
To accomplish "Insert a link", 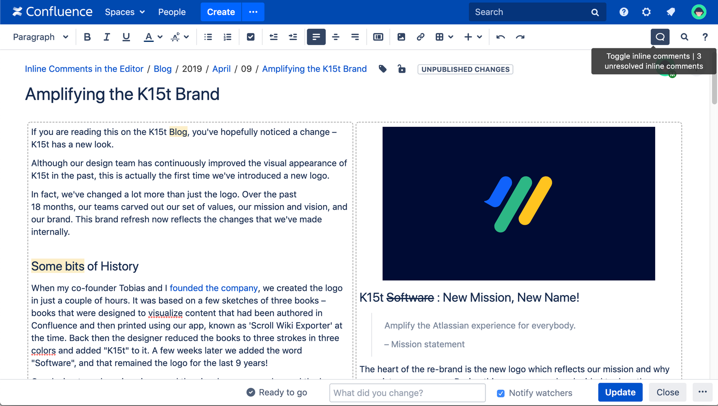I will (x=420, y=37).
